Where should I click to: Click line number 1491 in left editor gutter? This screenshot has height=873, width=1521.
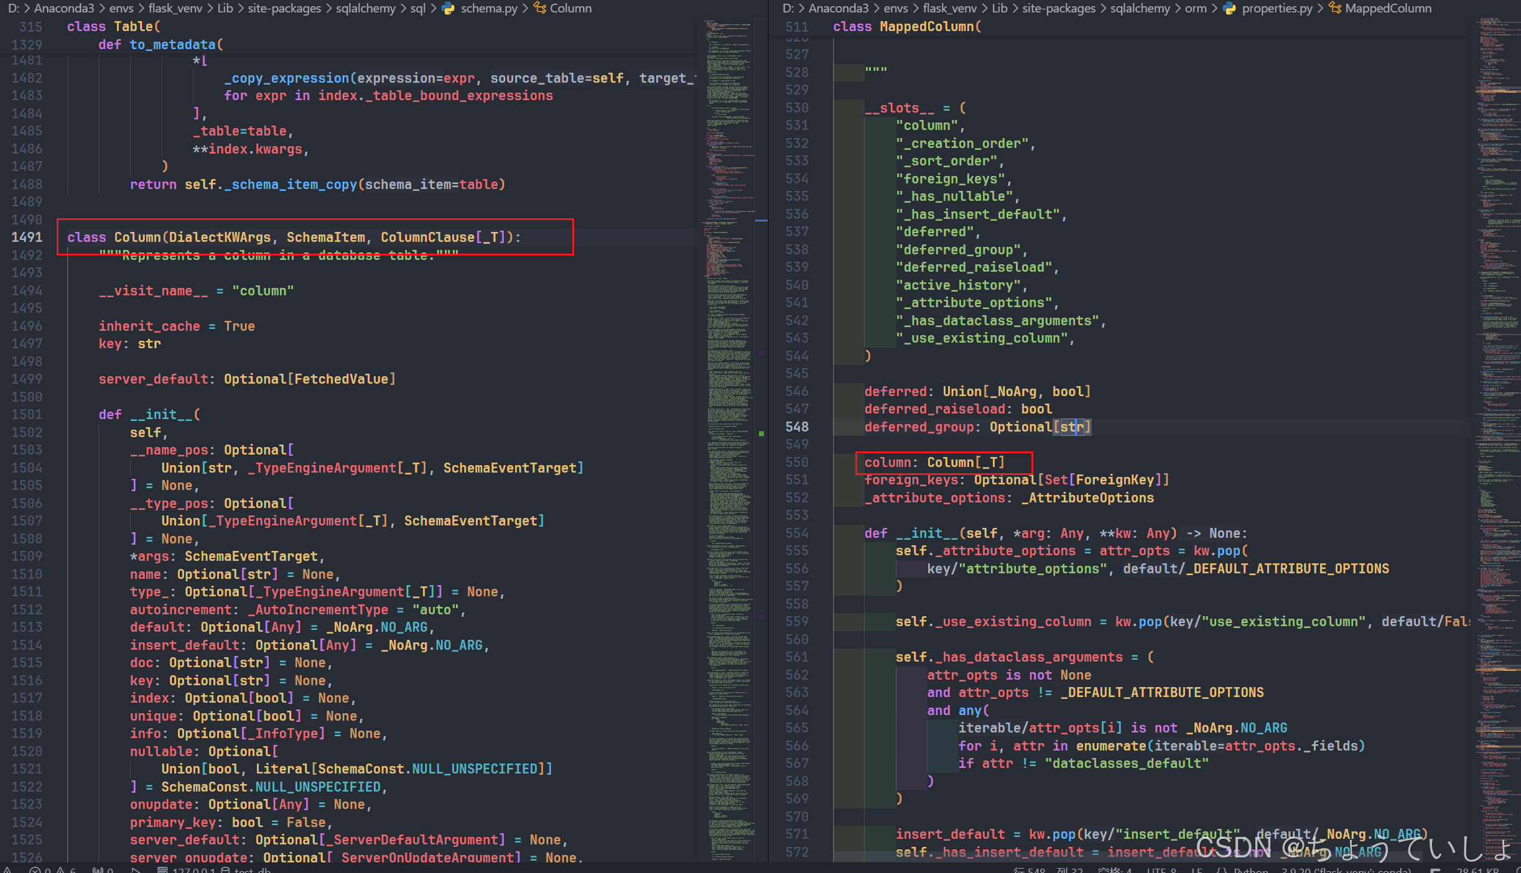coord(27,238)
